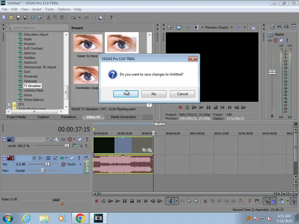Click Play From Start in preview window

(194, 107)
